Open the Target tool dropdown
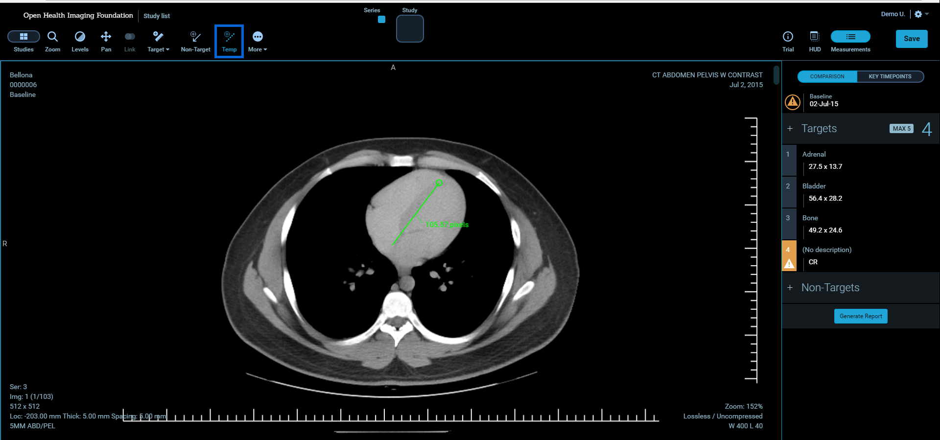 [158, 41]
